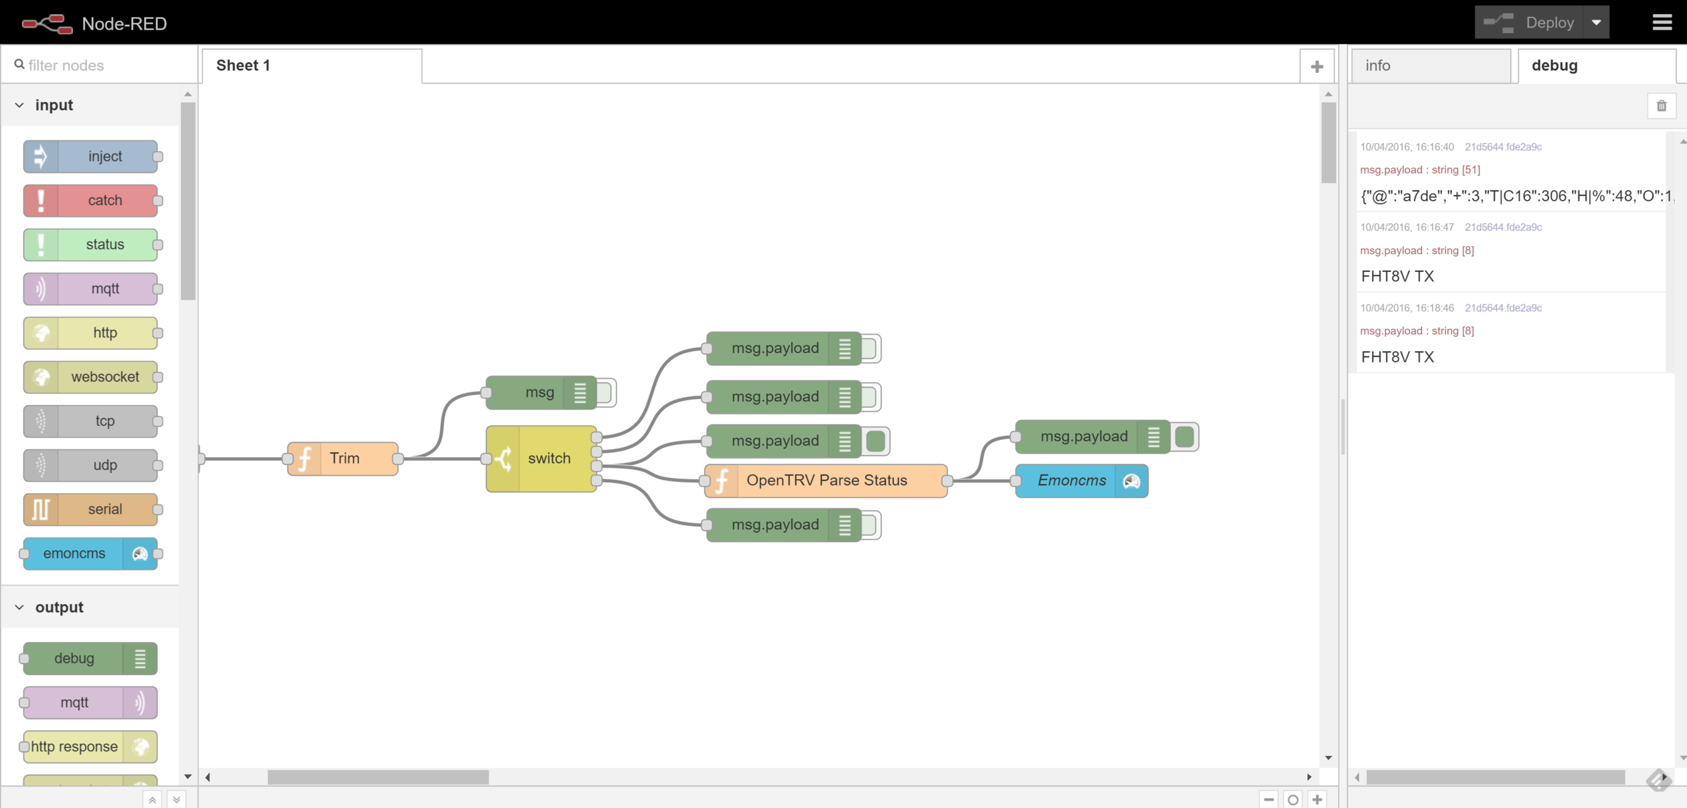Click the Deploy button
This screenshot has width=1687, height=808.
(x=1530, y=22)
